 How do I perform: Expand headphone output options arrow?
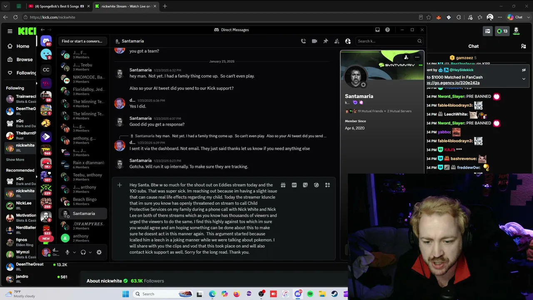coord(90,252)
